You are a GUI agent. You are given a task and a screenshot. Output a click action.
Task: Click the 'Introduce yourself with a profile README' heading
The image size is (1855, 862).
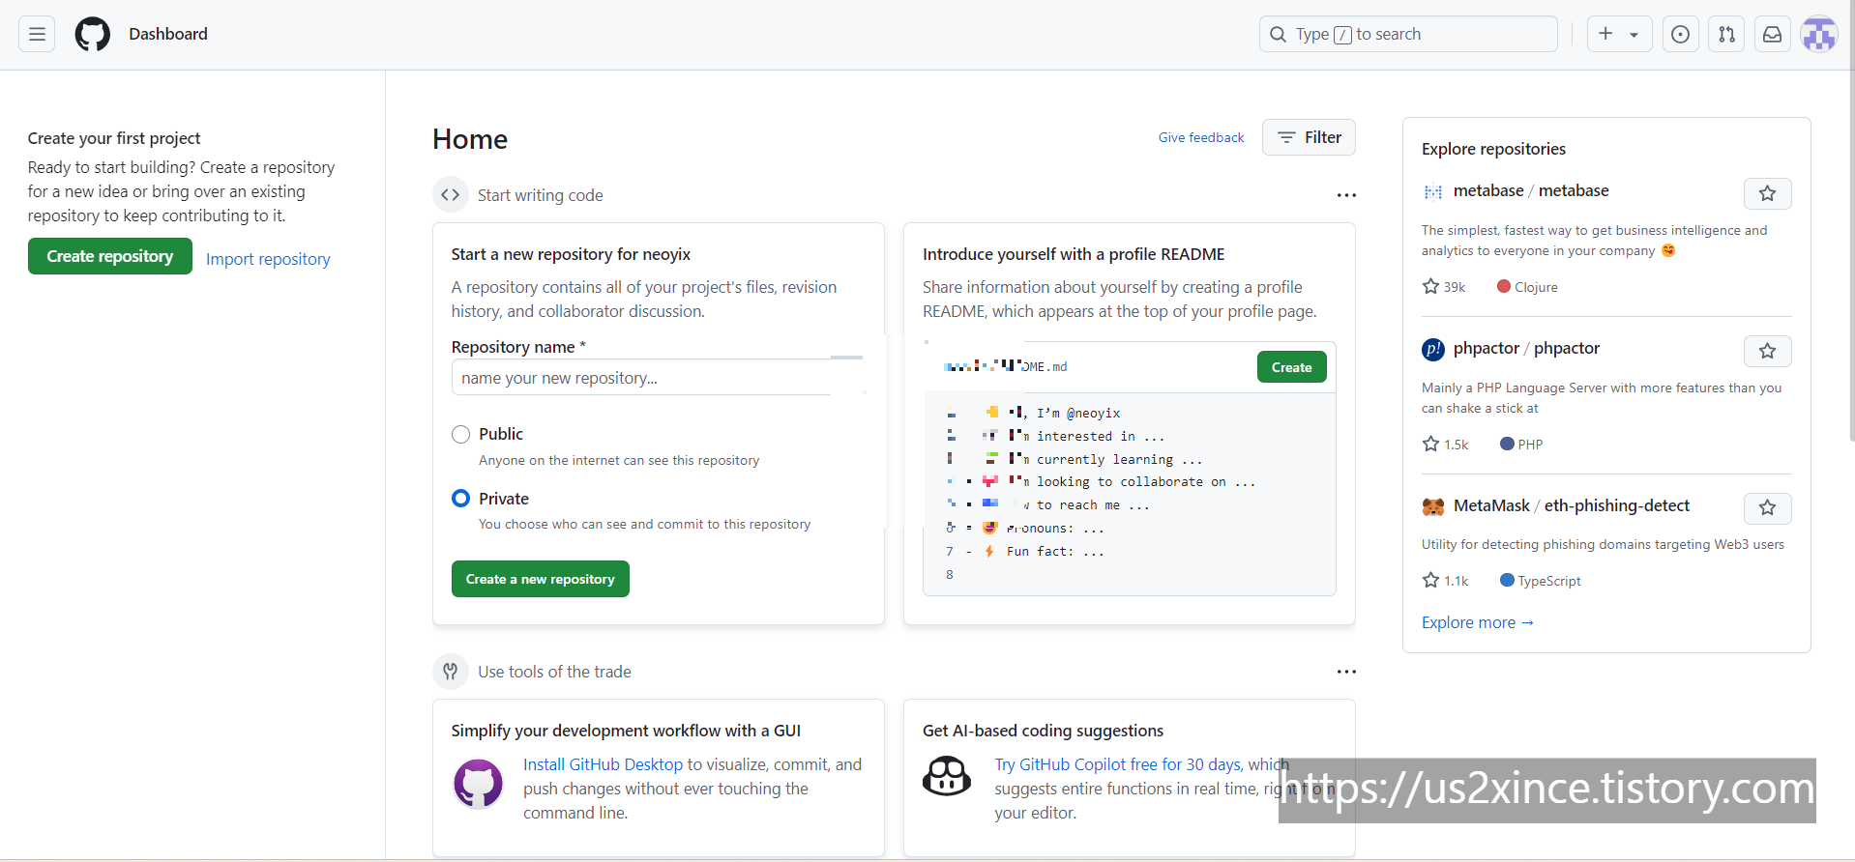(1074, 254)
